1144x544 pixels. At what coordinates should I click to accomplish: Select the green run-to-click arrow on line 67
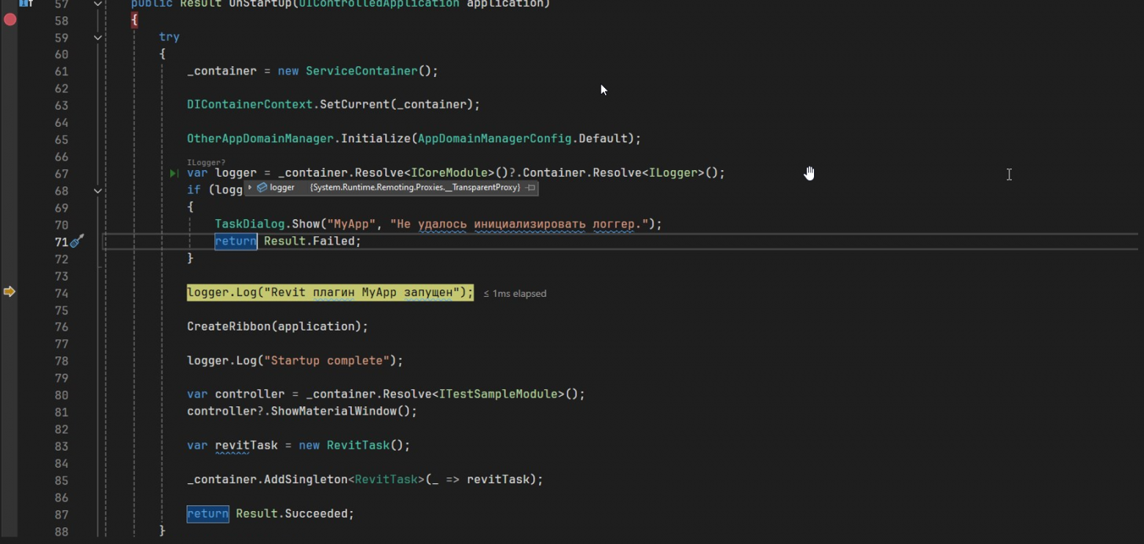(x=175, y=174)
